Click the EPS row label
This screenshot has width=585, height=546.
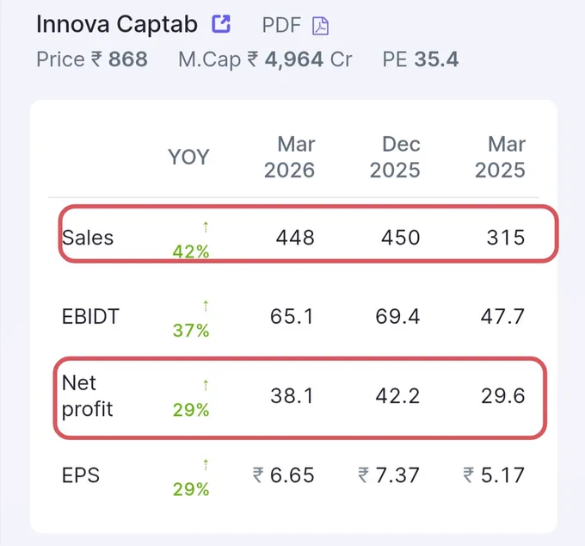click(81, 475)
